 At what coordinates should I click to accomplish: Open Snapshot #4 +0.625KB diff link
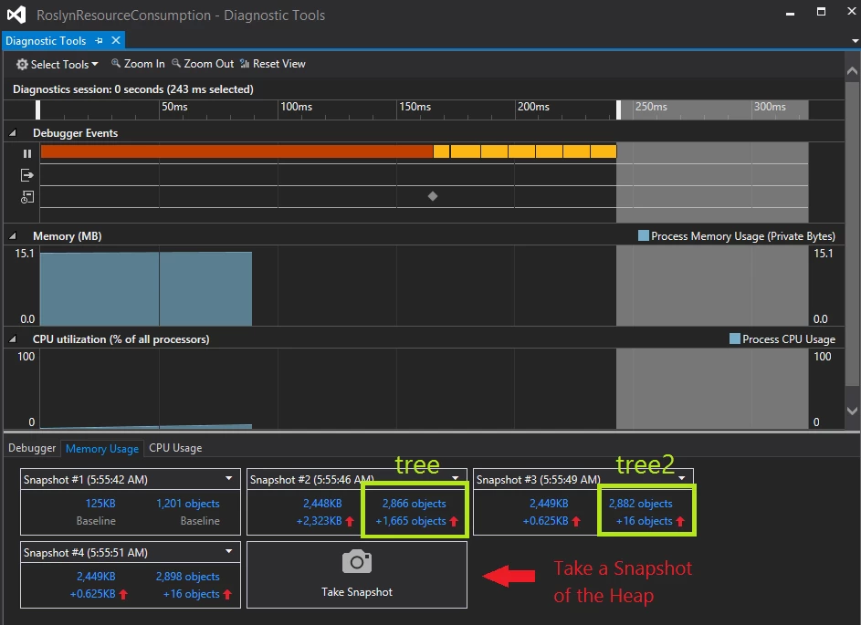coord(93,594)
